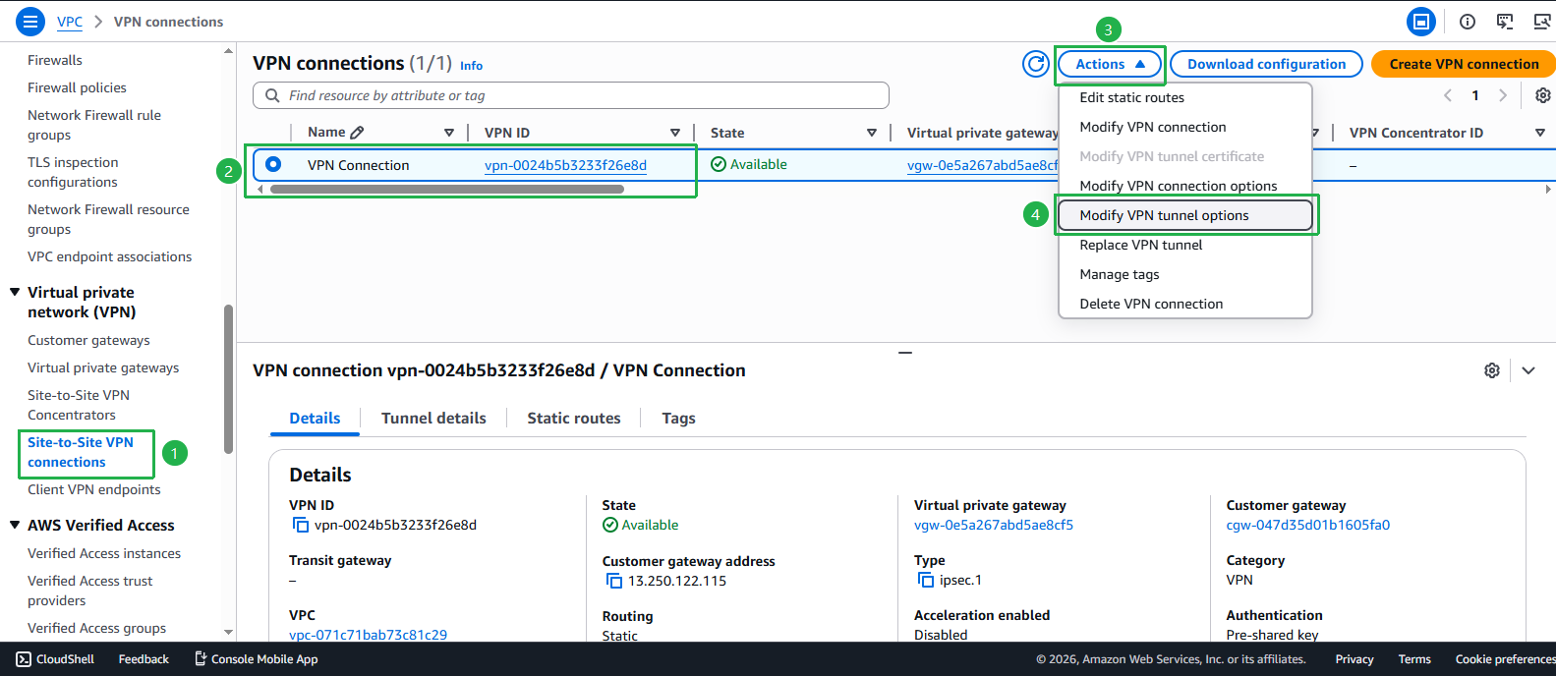Open the header monitor with speech bubble icon
The height and width of the screenshot is (676, 1556).
(1505, 21)
